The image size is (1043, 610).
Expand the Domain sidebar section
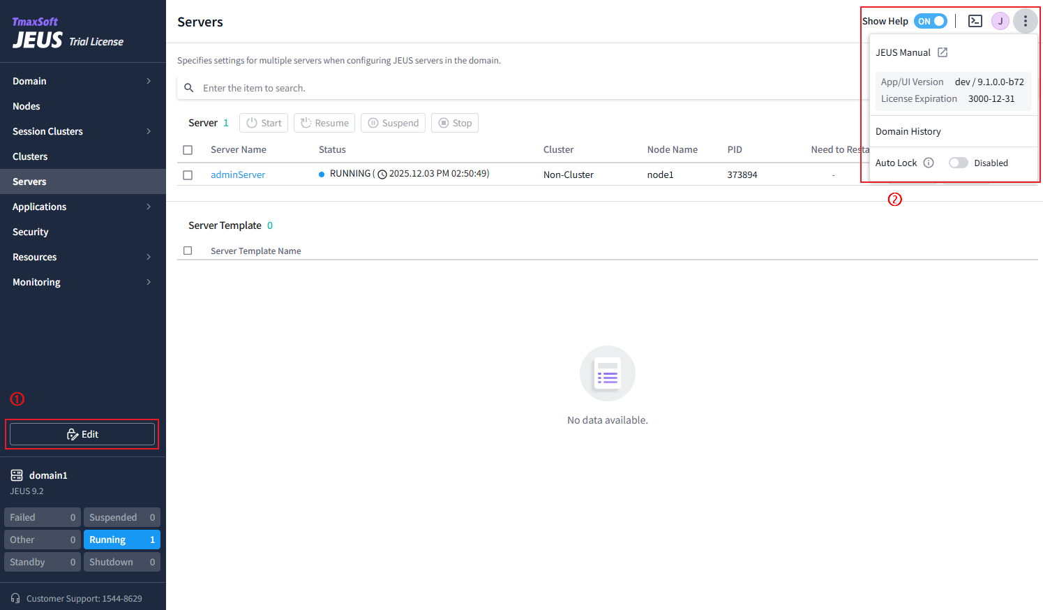coord(148,80)
